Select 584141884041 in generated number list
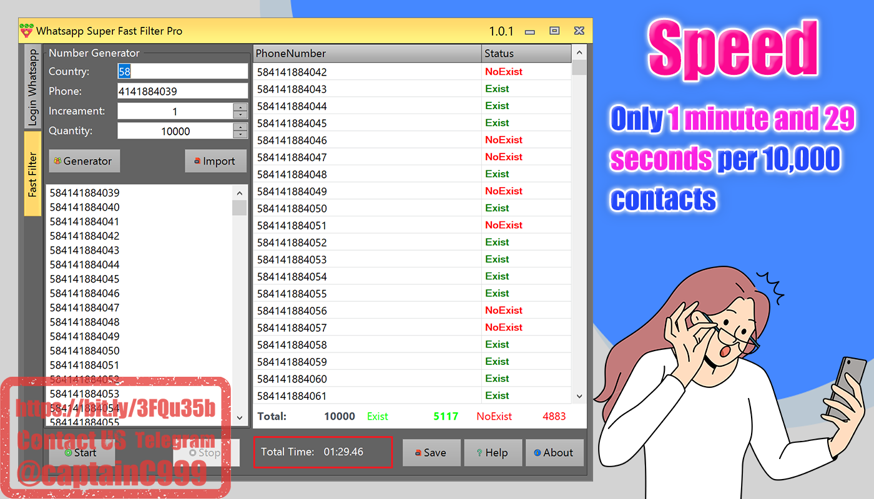The width and height of the screenshot is (874, 499). [x=84, y=221]
